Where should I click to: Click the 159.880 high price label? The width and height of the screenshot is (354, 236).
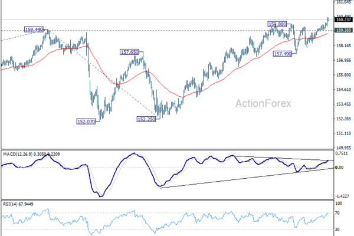tap(277, 24)
